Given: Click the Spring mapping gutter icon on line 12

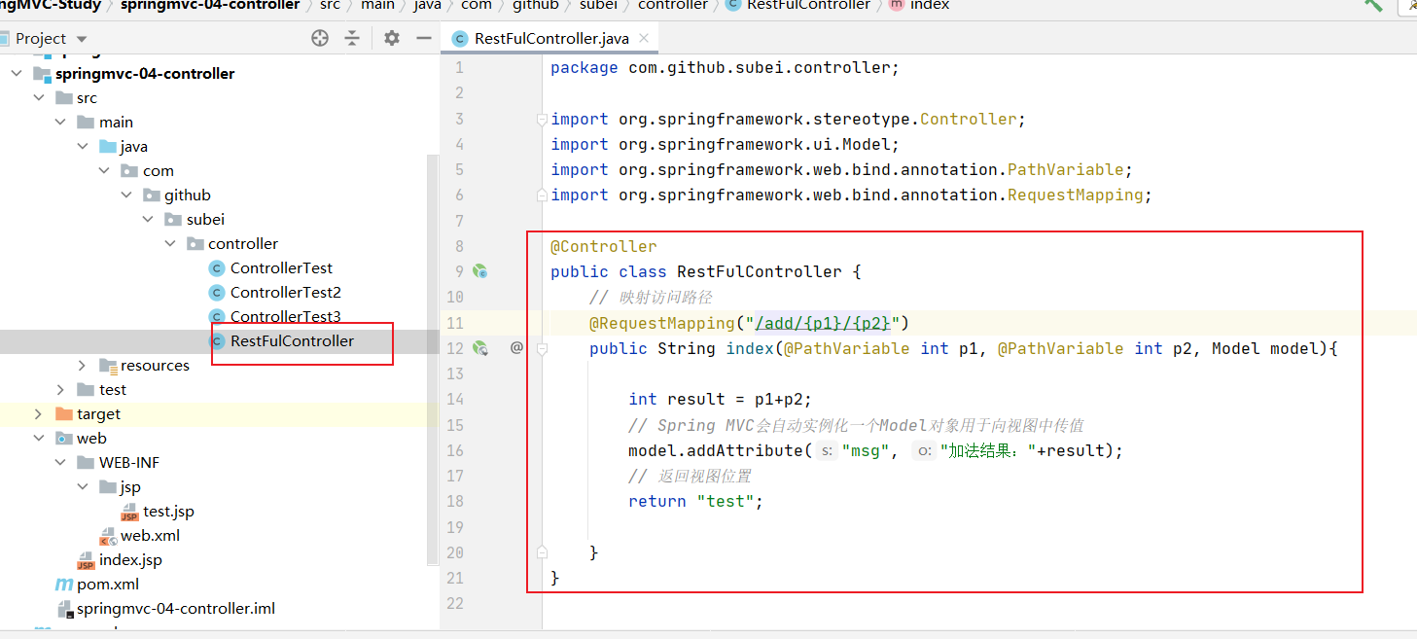Looking at the screenshot, I should (479, 348).
